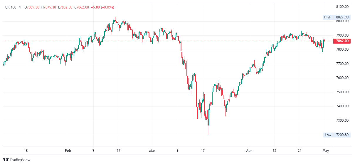Click the 7500.00 price axis label
This screenshot has width=355, height=165.
click(342, 92)
